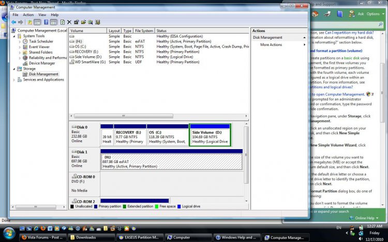
Task: Click 'to open Computer Management' help link
Action: tap(337, 94)
